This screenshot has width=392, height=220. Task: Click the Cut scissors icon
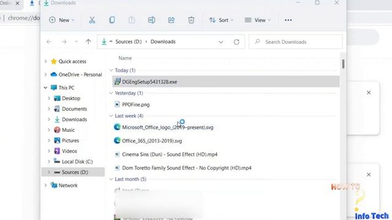pyautogui.click(x=92, y=20)
